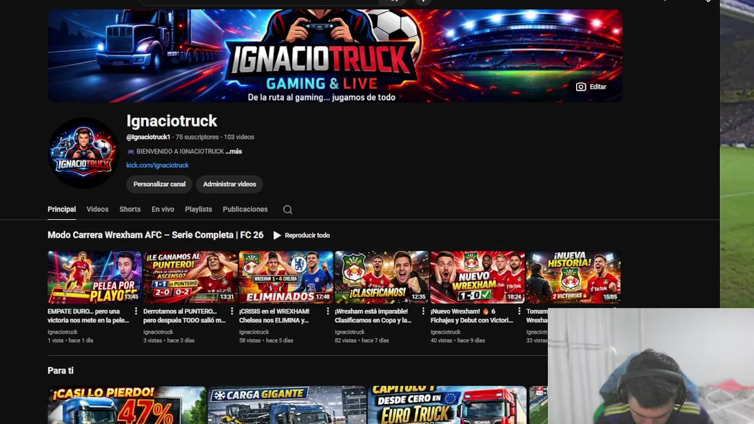
Task: Open the ¡CLASIFICAMOS! video thumbnail
Action: 382,277
